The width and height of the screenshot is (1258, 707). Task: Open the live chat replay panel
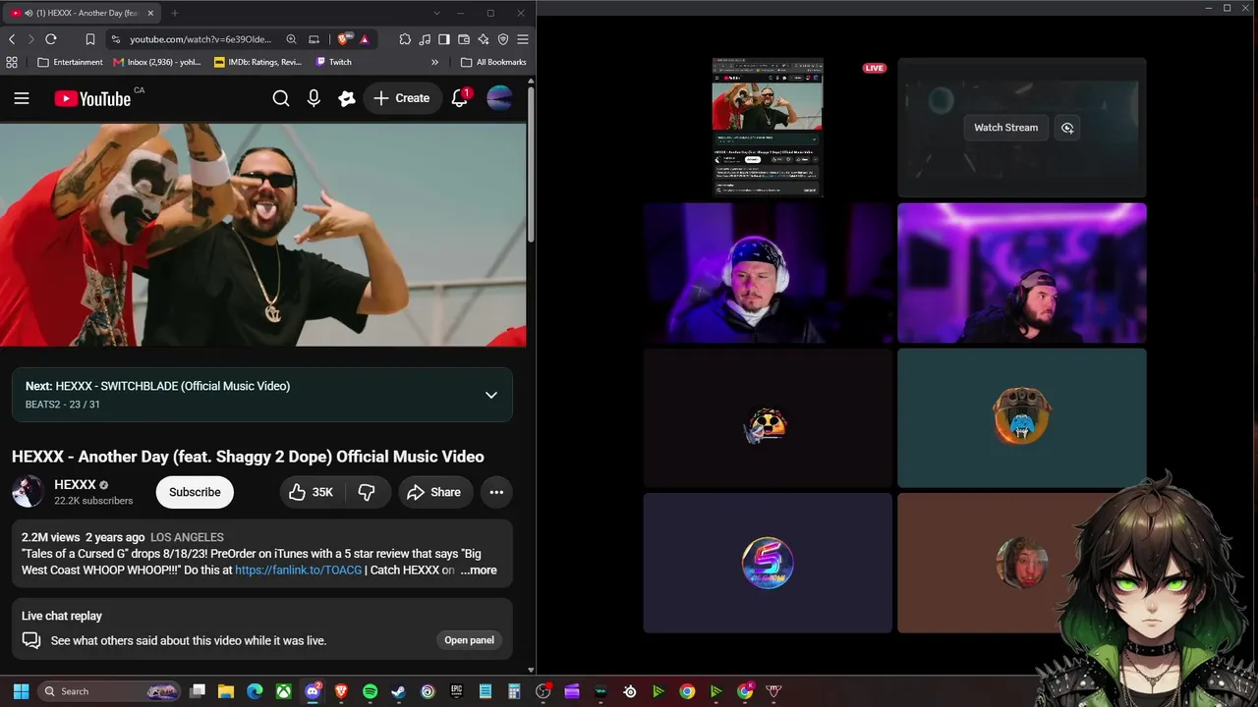coord(469,640)
